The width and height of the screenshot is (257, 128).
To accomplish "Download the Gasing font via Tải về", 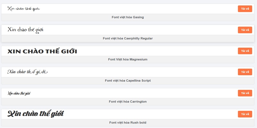I will click(245, 9).
